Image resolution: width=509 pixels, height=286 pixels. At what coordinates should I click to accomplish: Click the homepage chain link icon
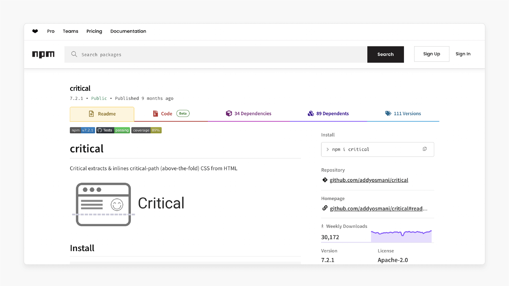(x=325, y=208)
